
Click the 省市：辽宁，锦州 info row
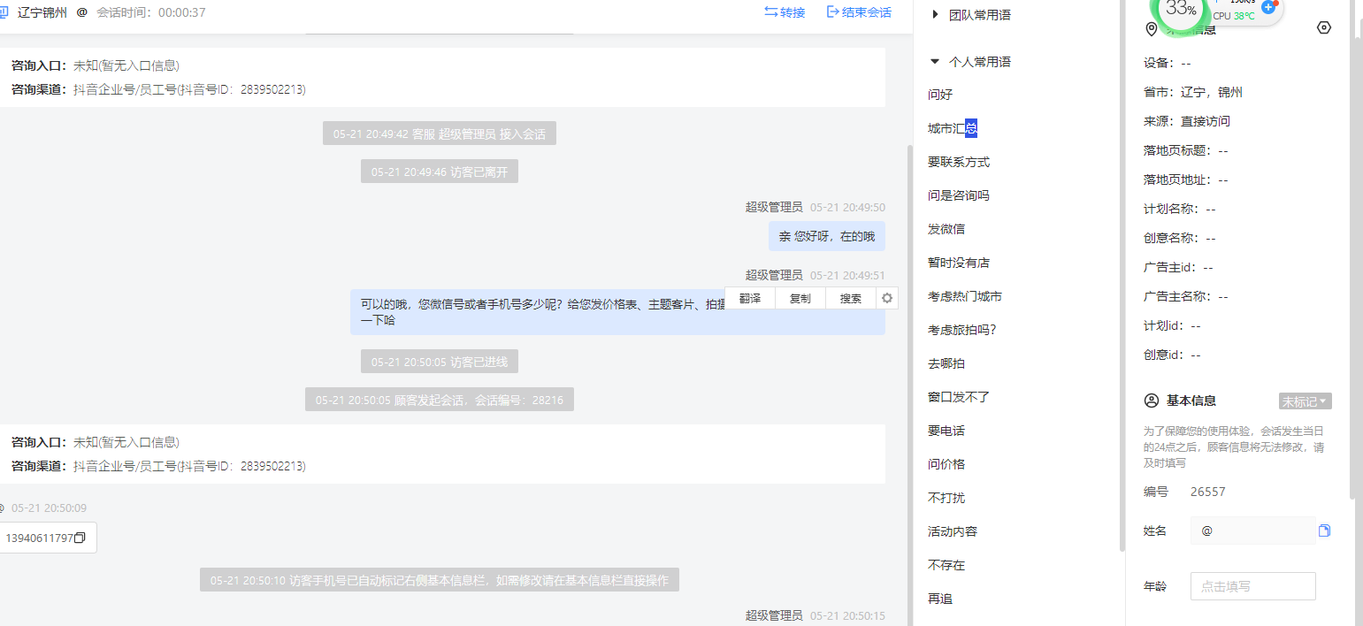tap(1193, 92)
